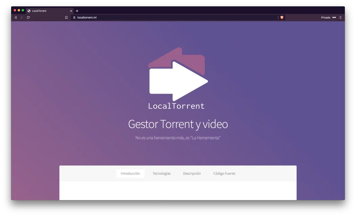Open the browser hamburger menu

(340, 17)
